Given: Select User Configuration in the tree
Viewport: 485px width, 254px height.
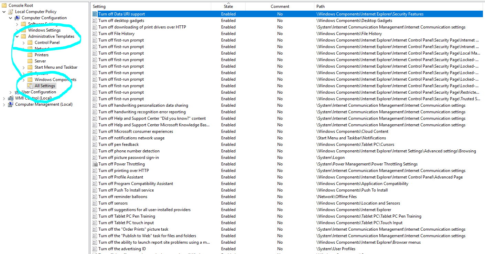Looking at the screenshot, I should click(39, 92).
